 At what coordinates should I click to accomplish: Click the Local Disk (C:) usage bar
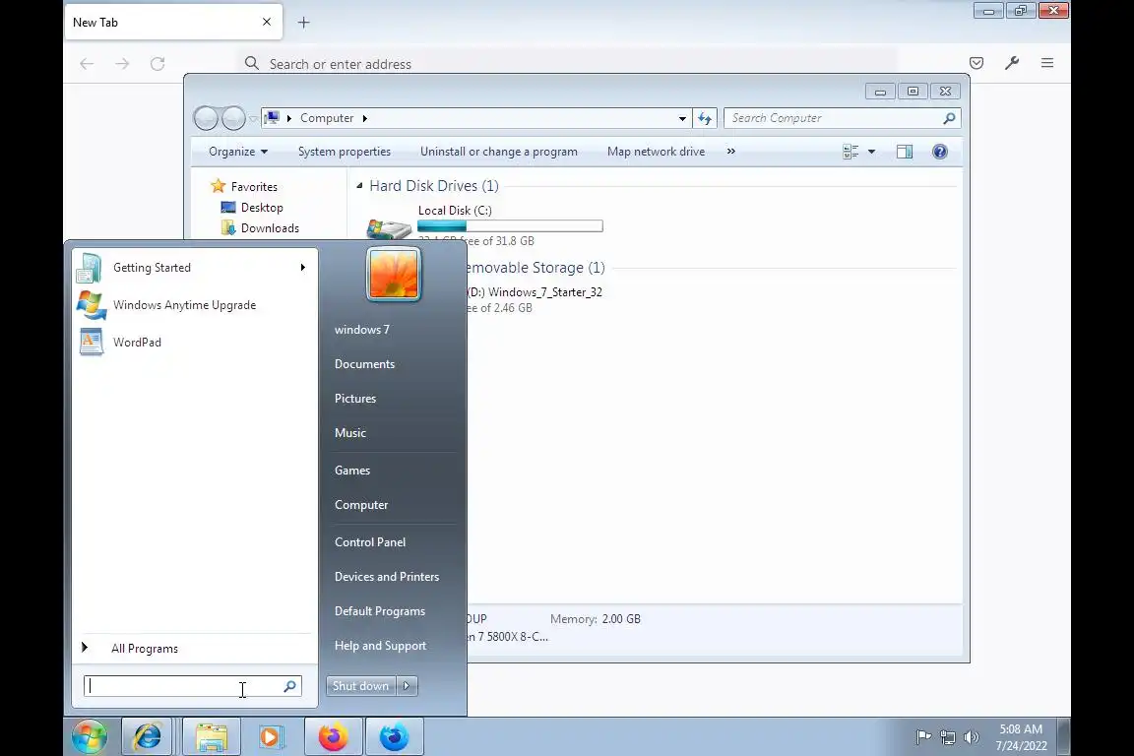(510, 226)
